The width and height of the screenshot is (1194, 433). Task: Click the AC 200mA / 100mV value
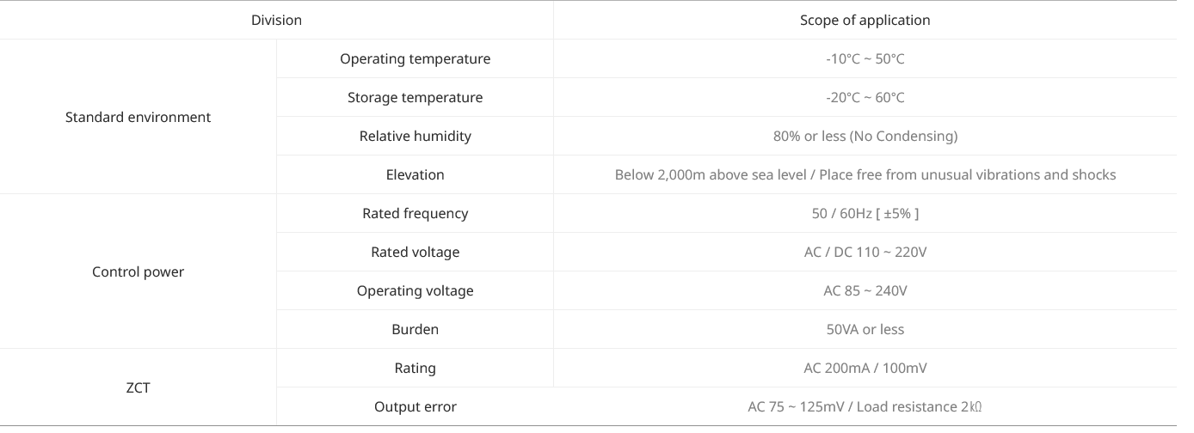click(x=865, y=368)
